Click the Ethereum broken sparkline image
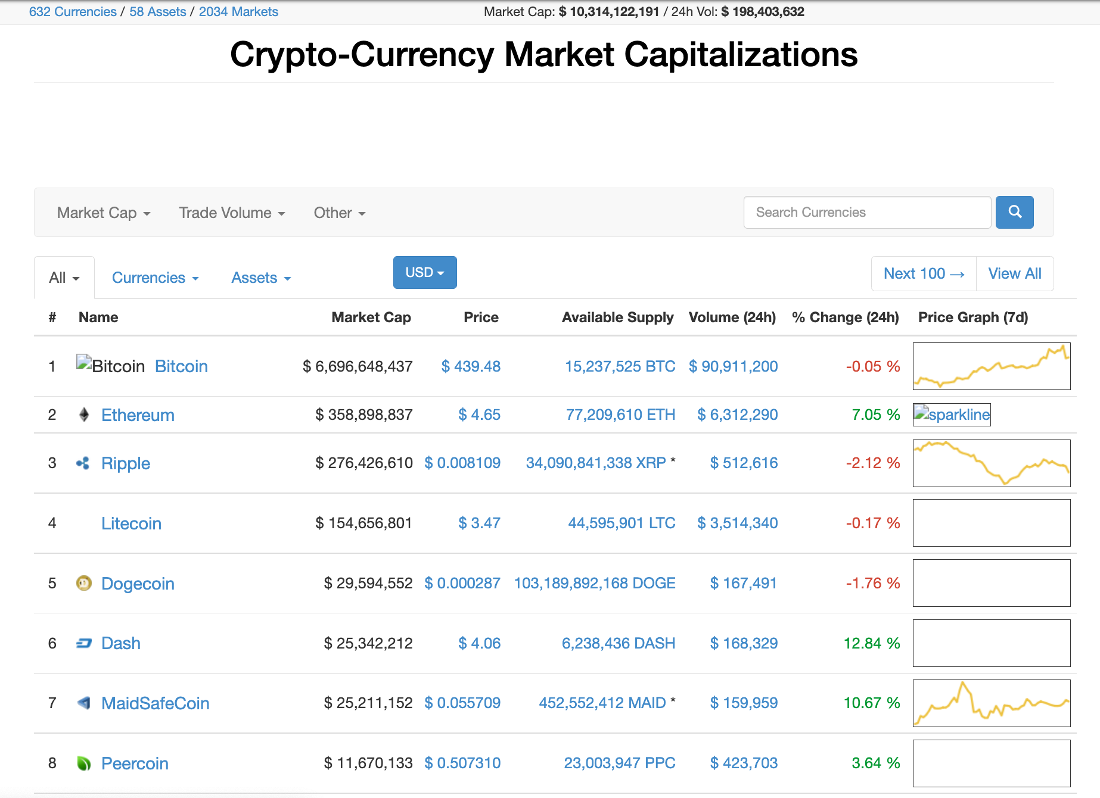Image resolution: width=1100 pixels, height=798 pixels. (x=952, y=414)
